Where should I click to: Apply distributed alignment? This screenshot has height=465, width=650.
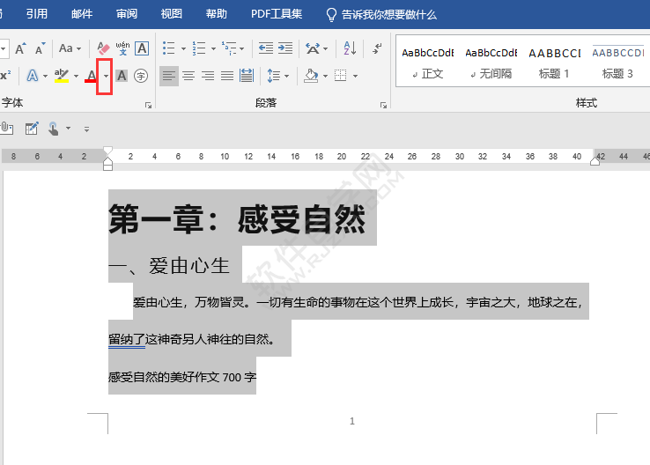tap(247, 76)
